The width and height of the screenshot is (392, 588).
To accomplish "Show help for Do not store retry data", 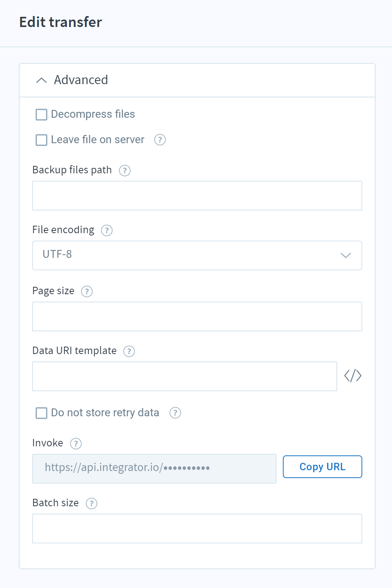I will tap(175, 413).
